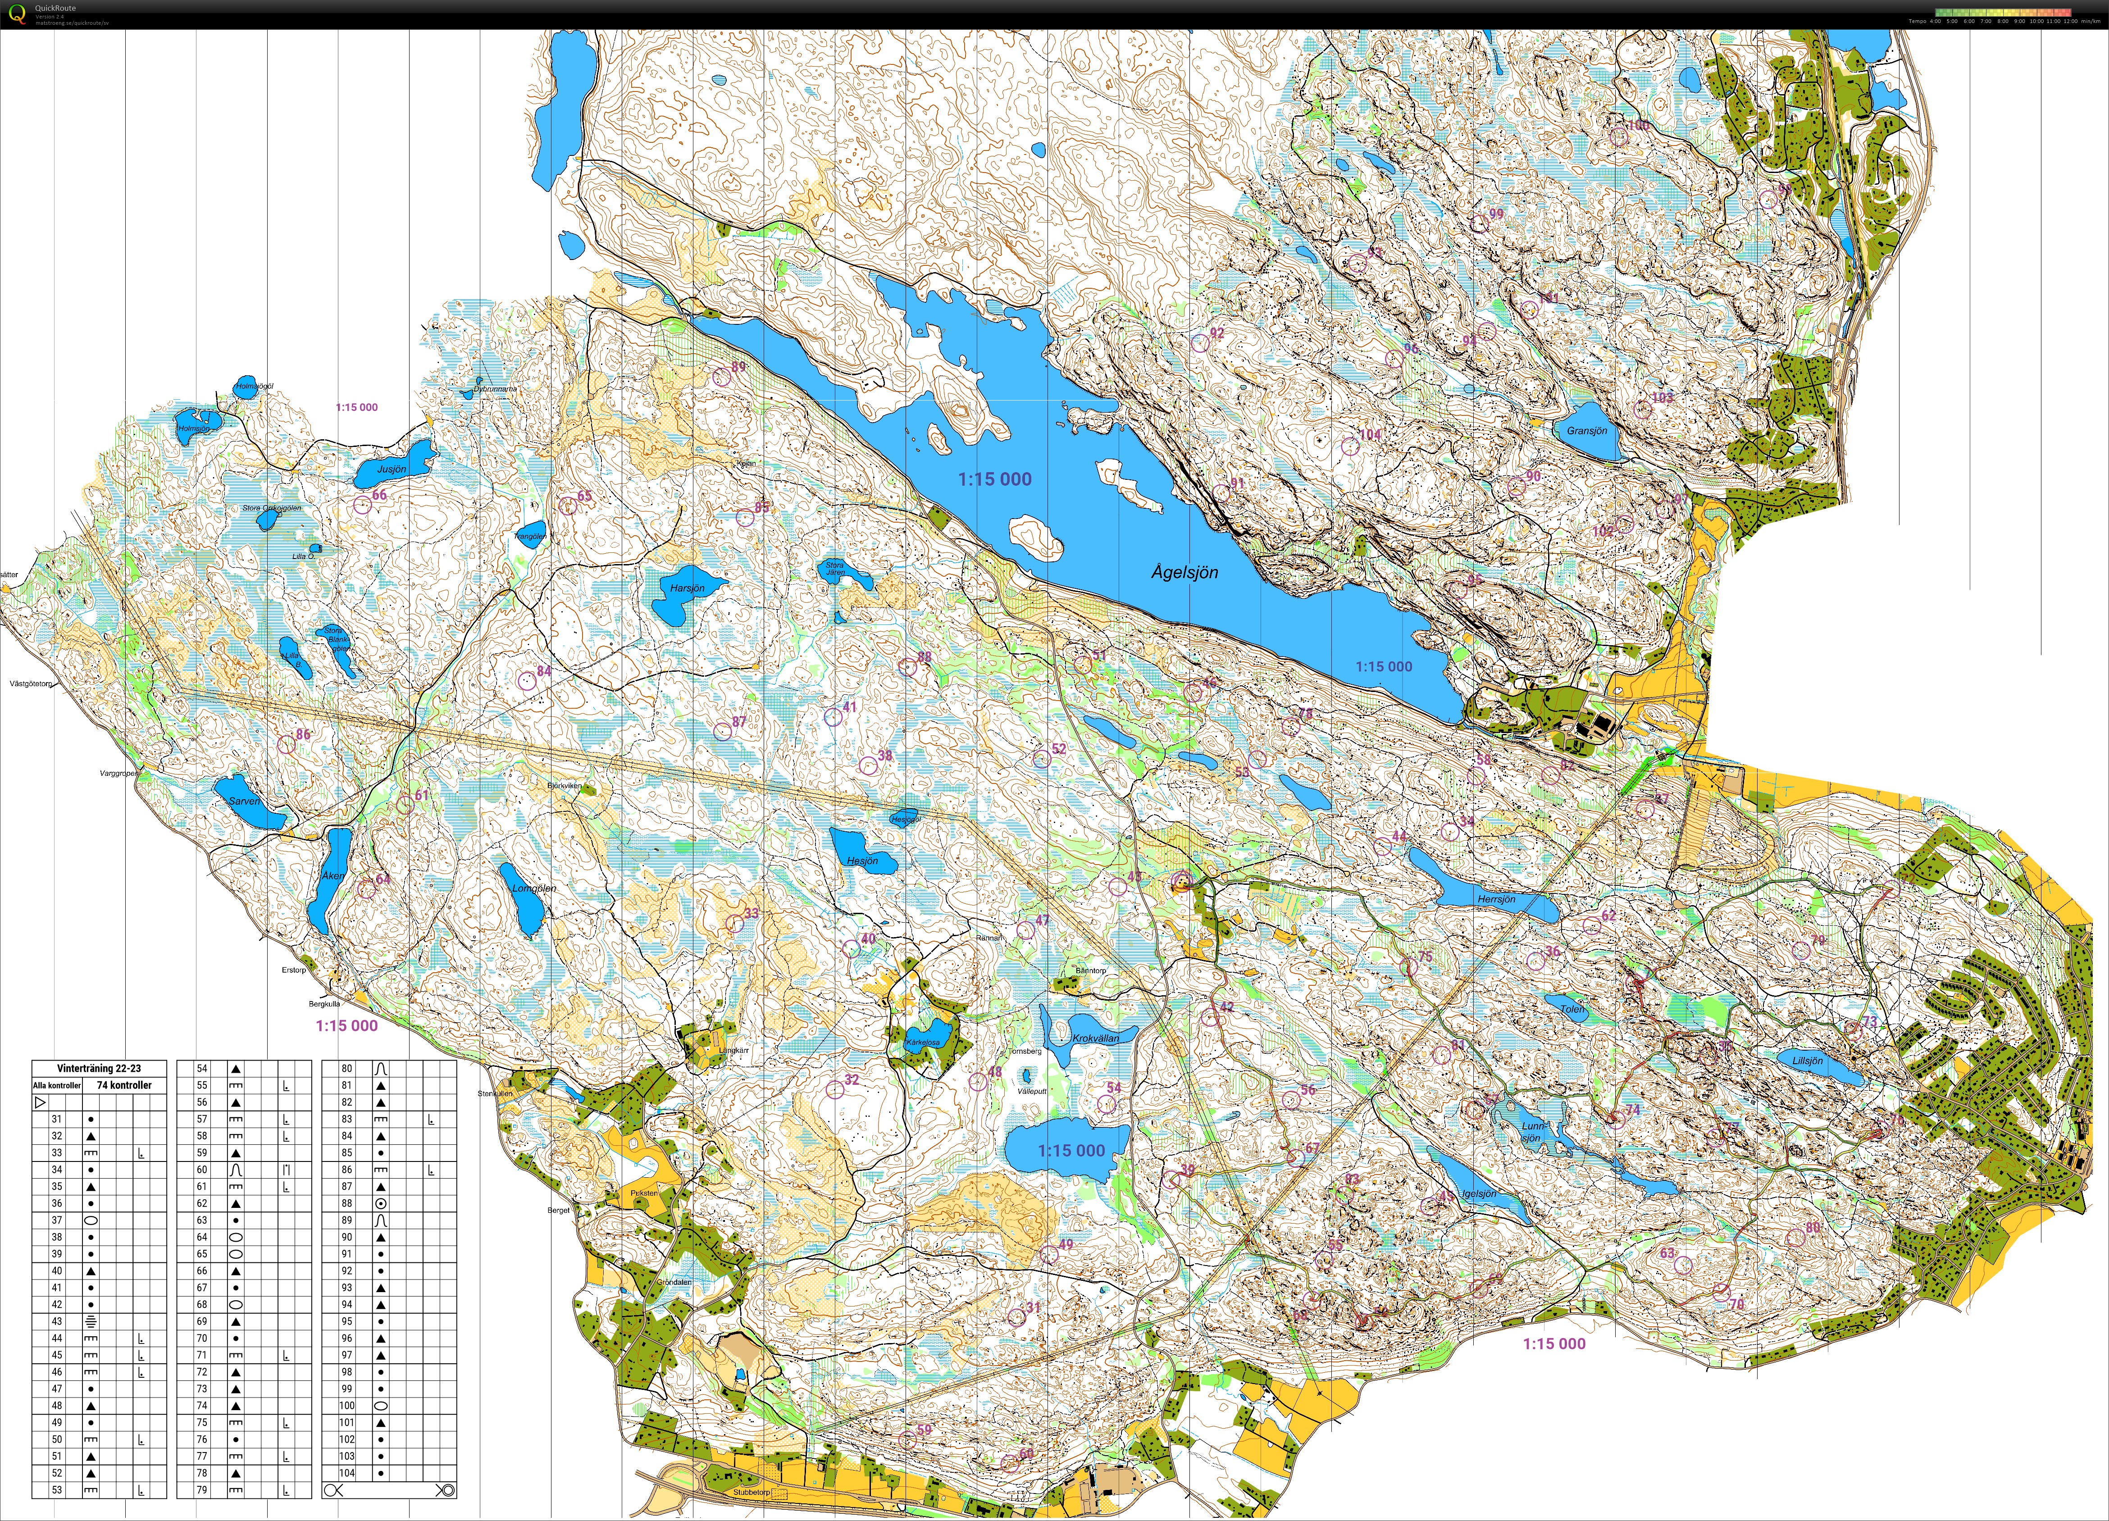Click the 'Version 2.4' text
Screen dimensions: 2109x1521
pyautogui.click(x=49, y=16)
